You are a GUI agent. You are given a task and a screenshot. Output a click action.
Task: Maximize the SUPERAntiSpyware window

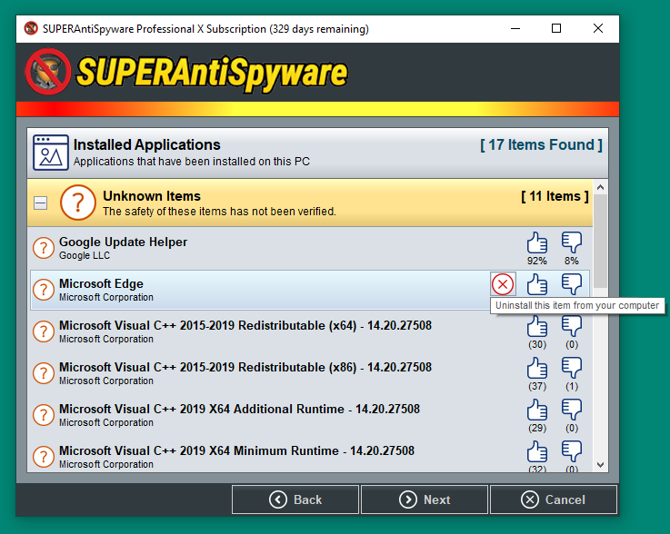click(x=556, y=28)
